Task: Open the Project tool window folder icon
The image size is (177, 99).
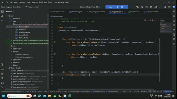Action: [x=2, y=12]
